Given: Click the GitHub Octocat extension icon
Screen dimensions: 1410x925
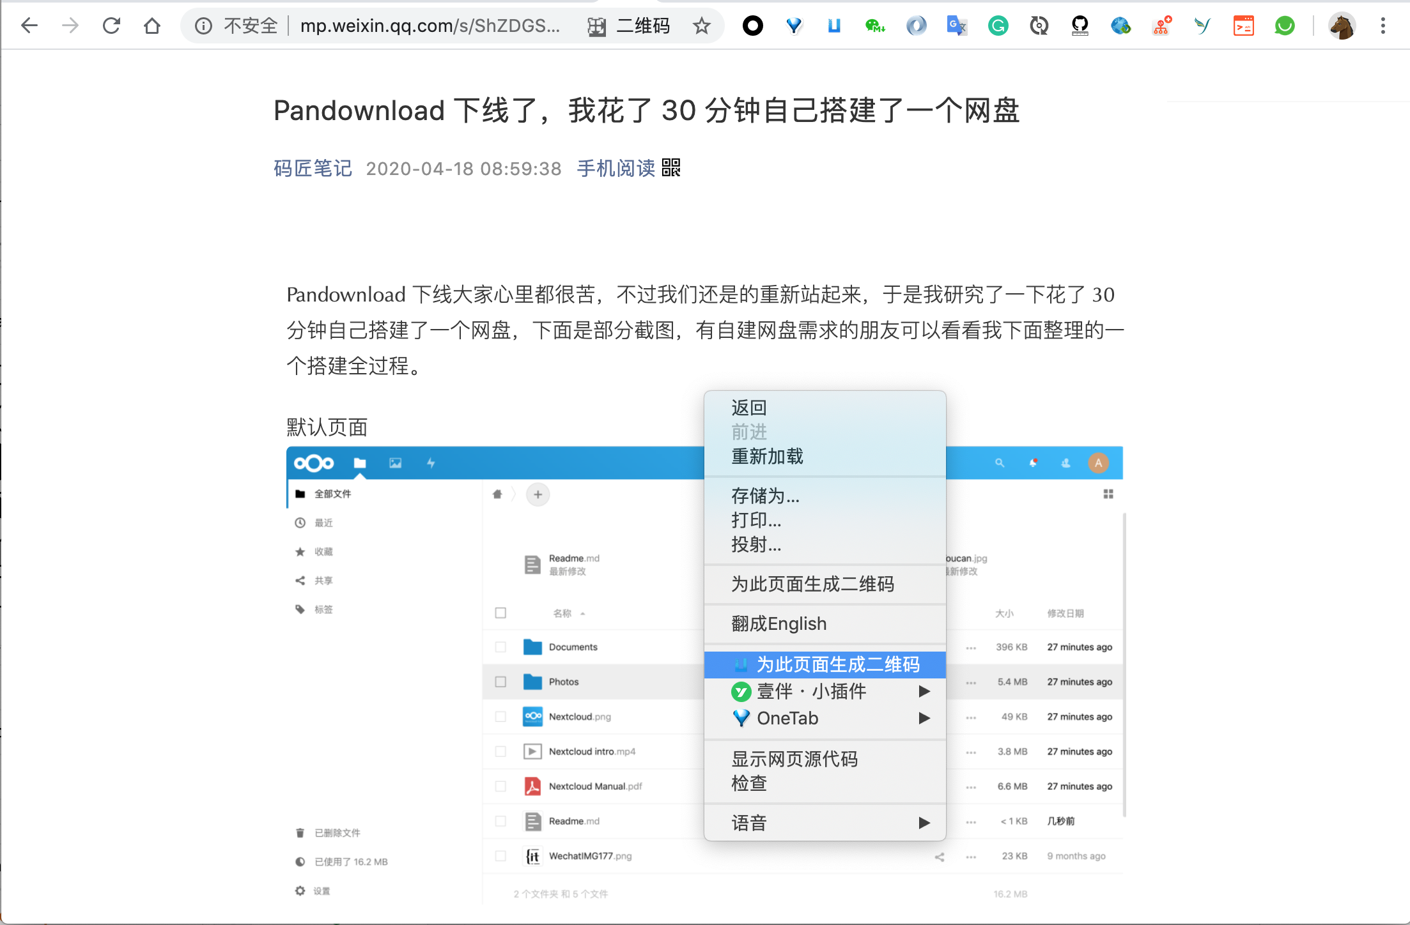Looking at the screenshot, I should [x=1080, y=26].
